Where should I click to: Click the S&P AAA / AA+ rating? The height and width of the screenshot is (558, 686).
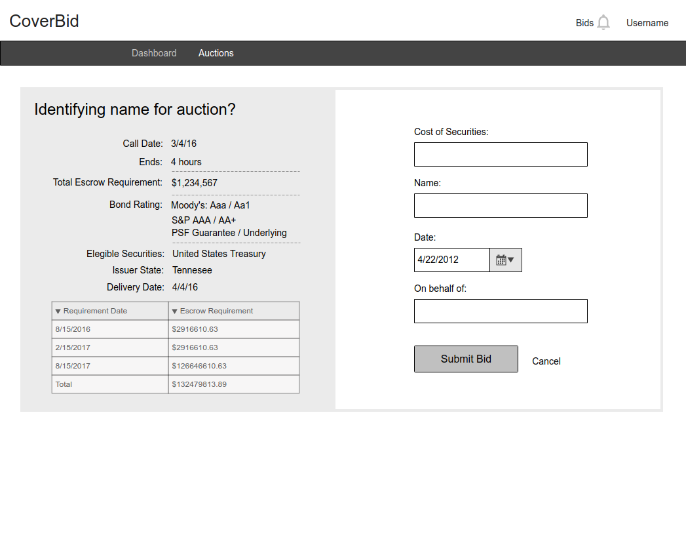coord(203,220)
